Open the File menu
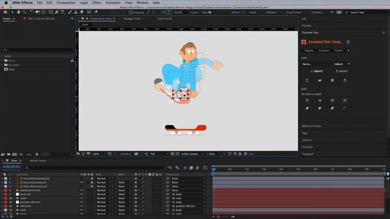 tap(40, 2)
